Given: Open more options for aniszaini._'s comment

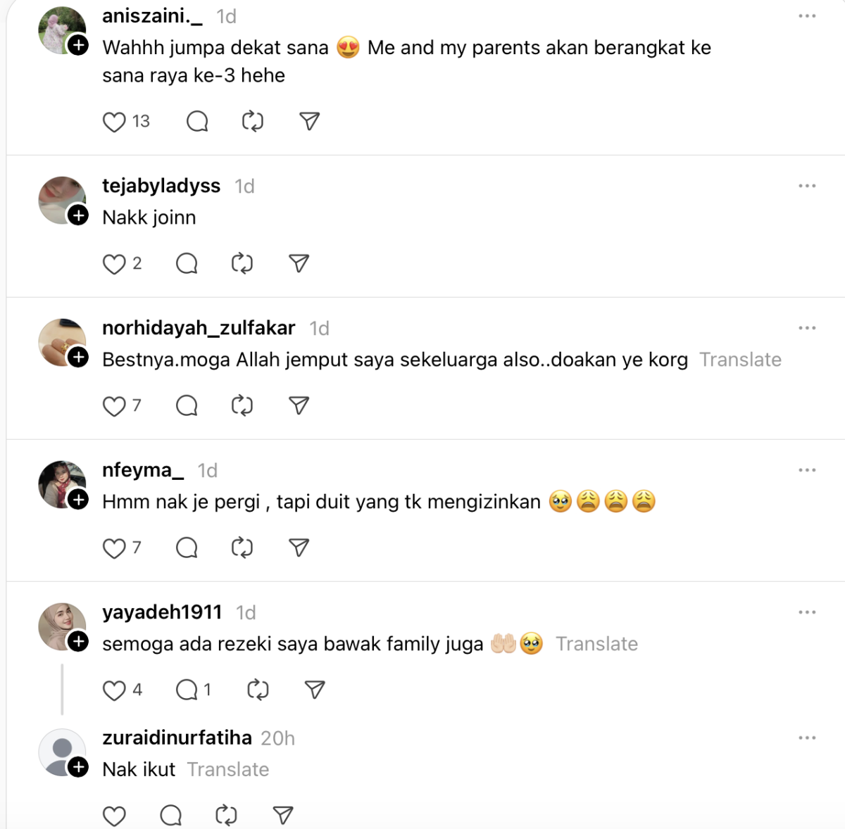Looking at the screenshot, I should [807, 16].
